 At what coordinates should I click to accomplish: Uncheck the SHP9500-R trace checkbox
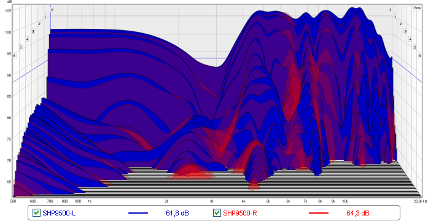pyautogui.click(x=217, y=213)
